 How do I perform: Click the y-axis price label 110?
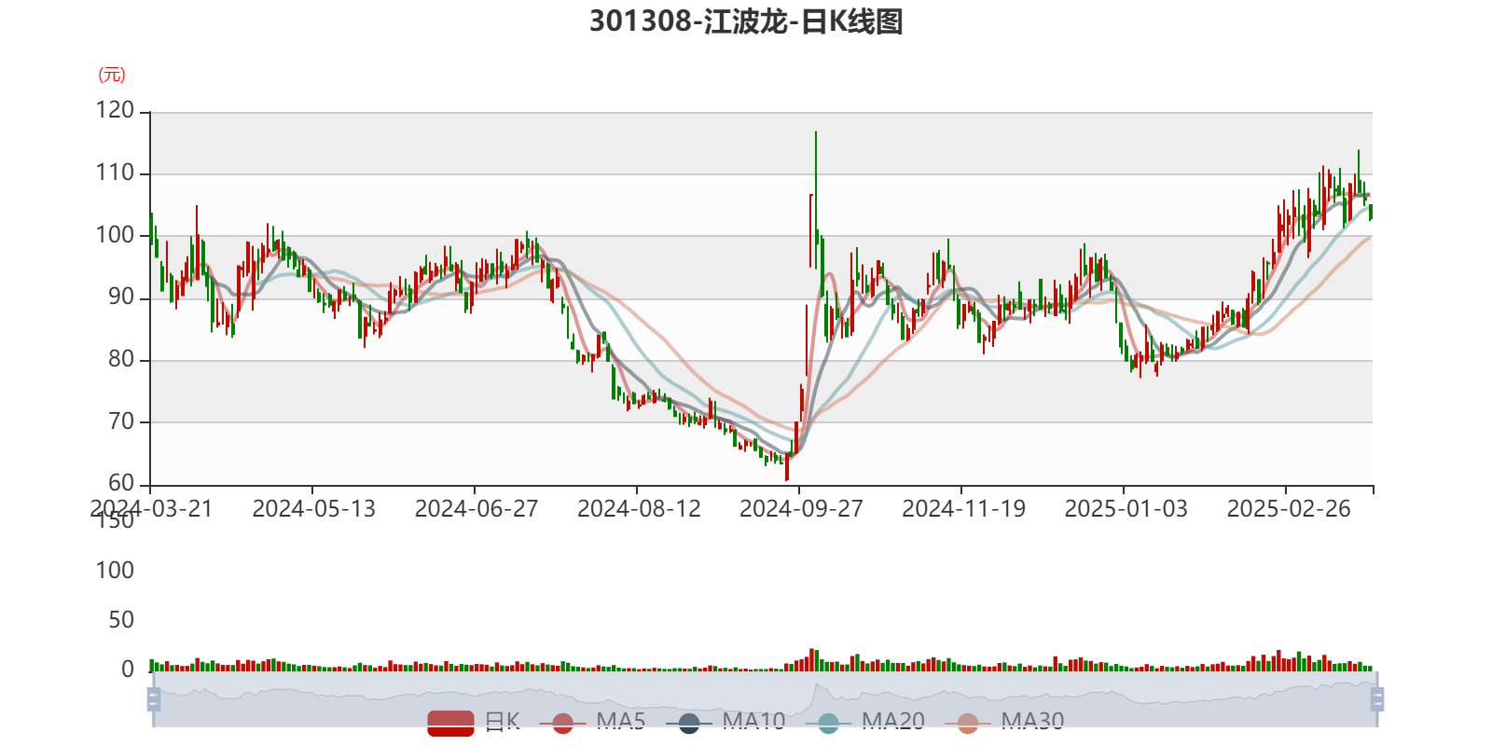(x=115, y=173)
